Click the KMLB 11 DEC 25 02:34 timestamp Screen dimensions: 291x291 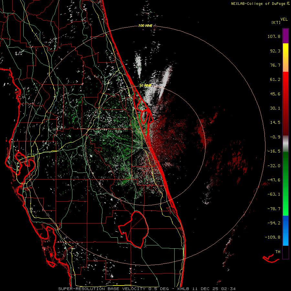coord(207,289)
